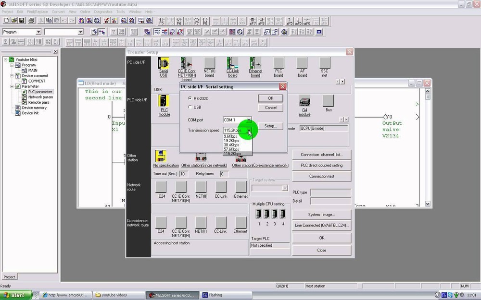Click the Time out input field

click(x=183, y=174)
